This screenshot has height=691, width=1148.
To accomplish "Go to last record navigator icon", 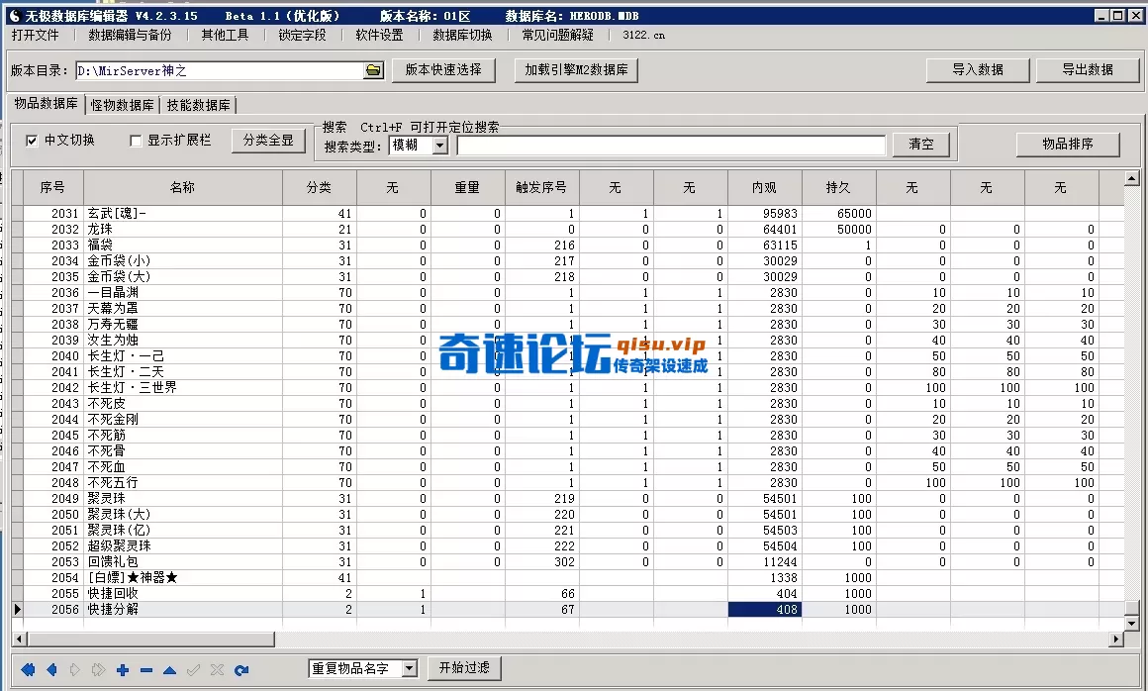I will (98, 670).
